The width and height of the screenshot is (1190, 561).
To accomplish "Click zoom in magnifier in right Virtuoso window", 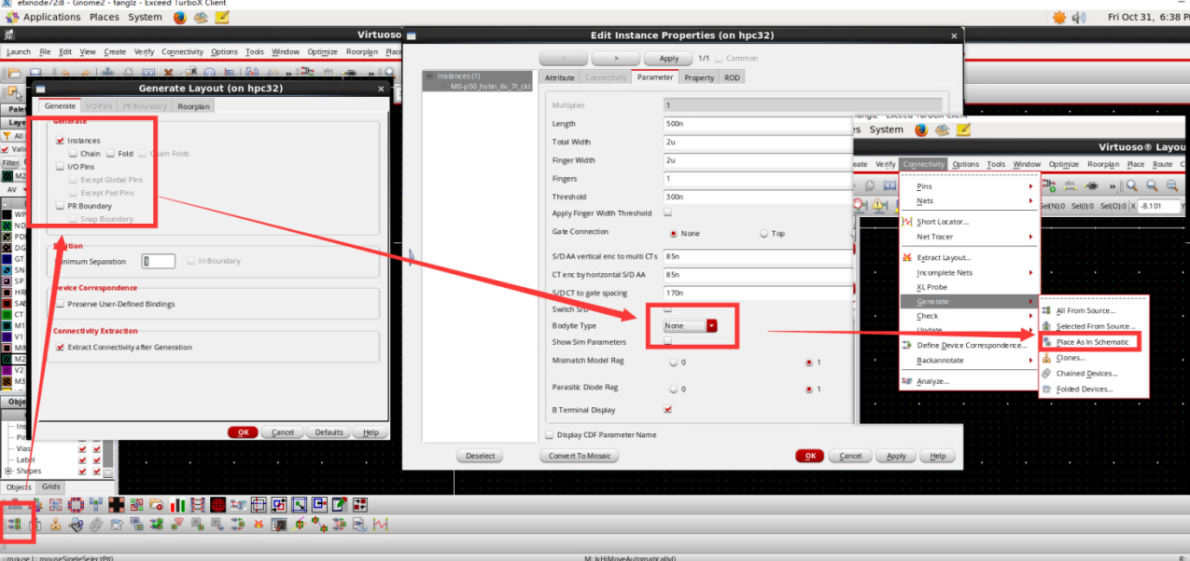I will pyautogui.click(x=1131, y=185).
